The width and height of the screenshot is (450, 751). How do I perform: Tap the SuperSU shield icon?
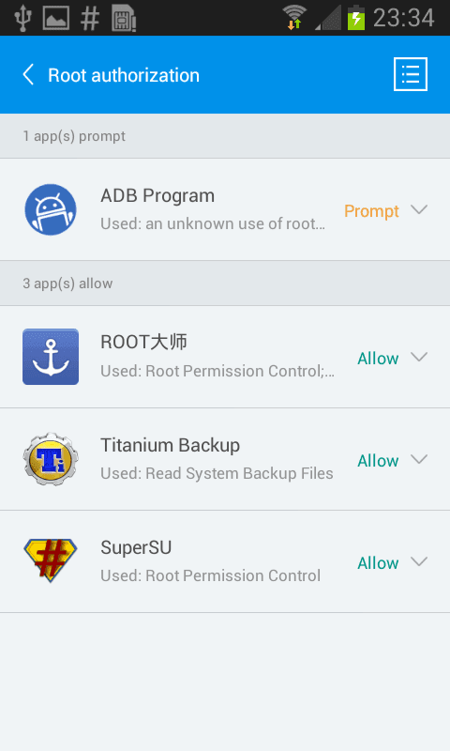51,559
